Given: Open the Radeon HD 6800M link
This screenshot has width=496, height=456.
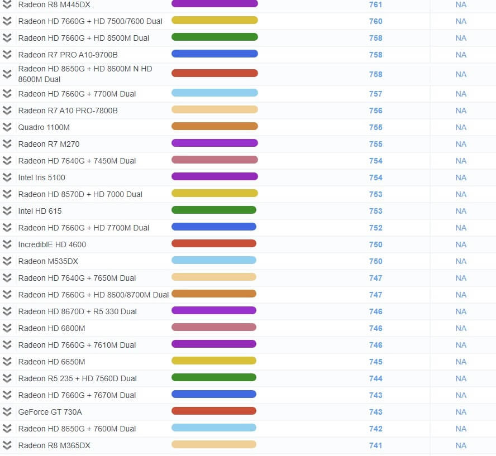Looking at the screenshot, I should click(x=51, y=329).
